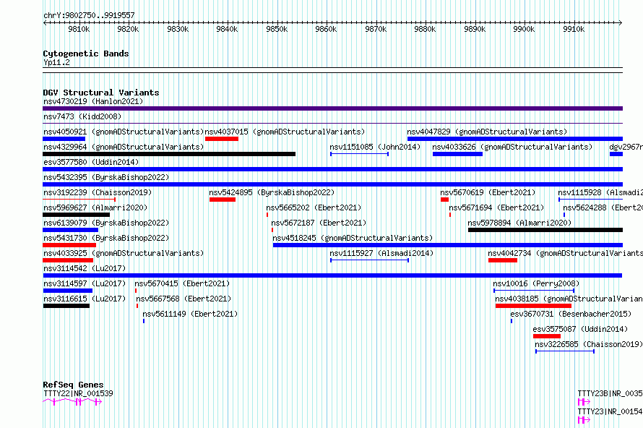Select nsv5672187 (Ebert2021) label
The image size is (643, 428).
coord(319,223)
